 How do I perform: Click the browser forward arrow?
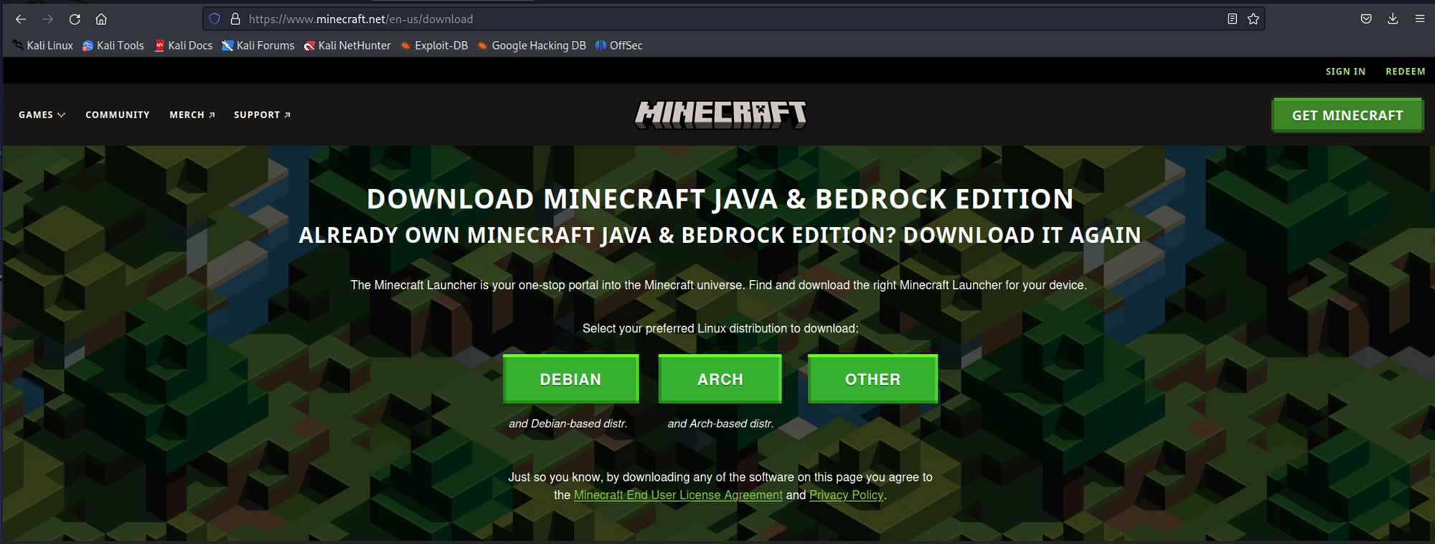tap(47, 19)
